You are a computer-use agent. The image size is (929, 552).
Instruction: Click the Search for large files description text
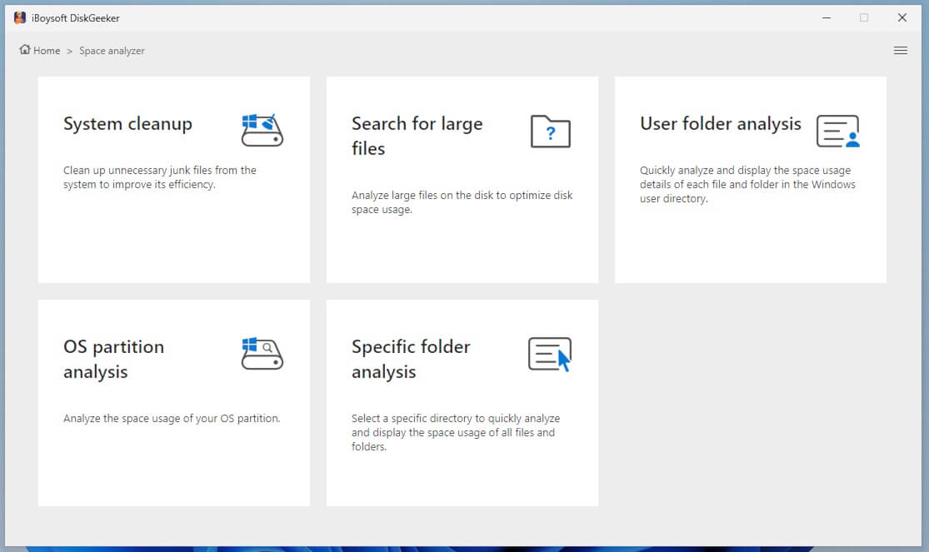click(462, 202)
